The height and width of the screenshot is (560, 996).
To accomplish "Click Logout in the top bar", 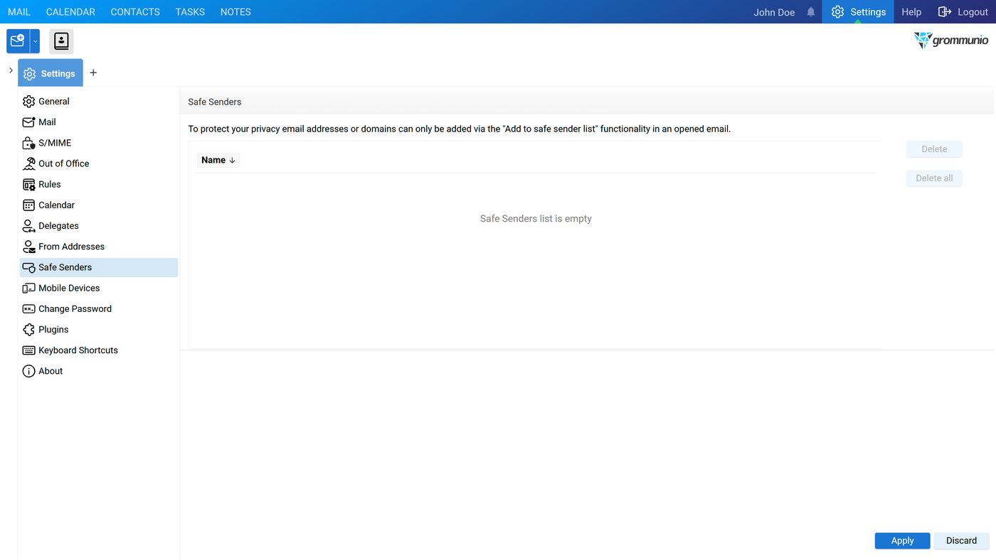I will 963,12.
